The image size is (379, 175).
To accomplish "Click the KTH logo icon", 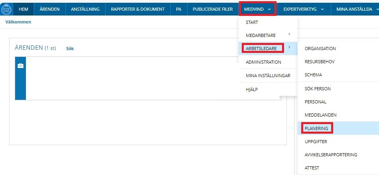I will pos(6,10).
